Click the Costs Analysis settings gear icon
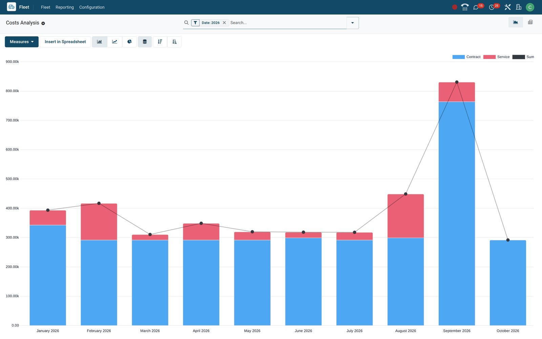Viewport: 542px width, 339px height. [43, 23]
